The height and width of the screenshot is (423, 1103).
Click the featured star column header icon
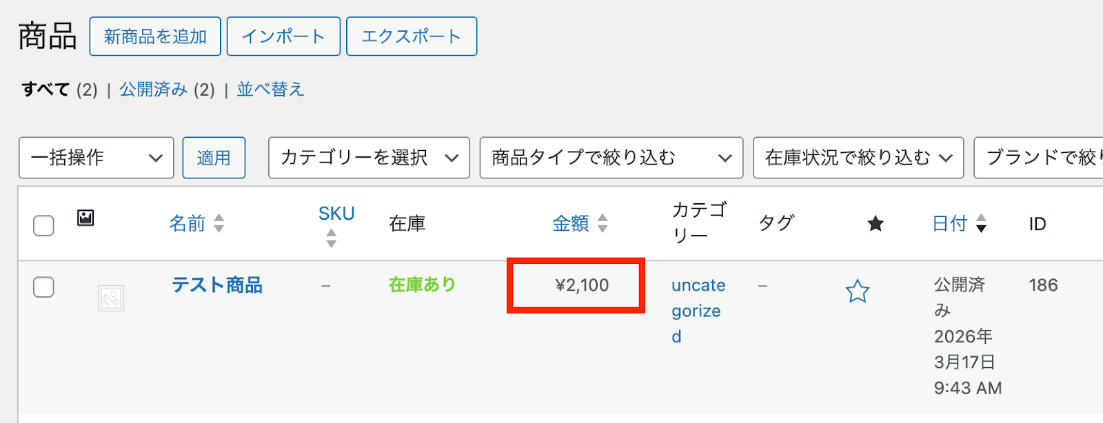point(876,224)
